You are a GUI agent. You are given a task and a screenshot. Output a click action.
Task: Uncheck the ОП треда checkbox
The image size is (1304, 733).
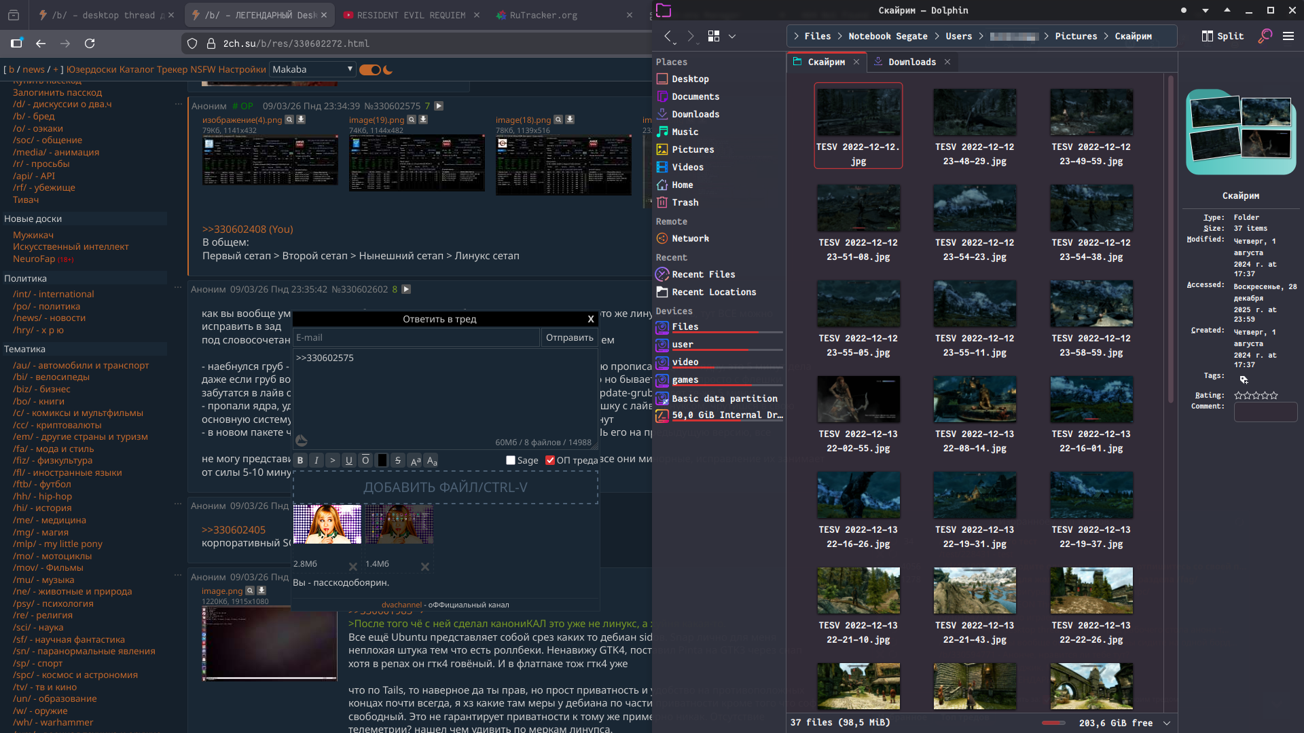tap(550, 460)
